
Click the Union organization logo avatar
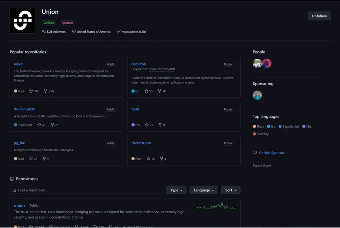(23, 20)
